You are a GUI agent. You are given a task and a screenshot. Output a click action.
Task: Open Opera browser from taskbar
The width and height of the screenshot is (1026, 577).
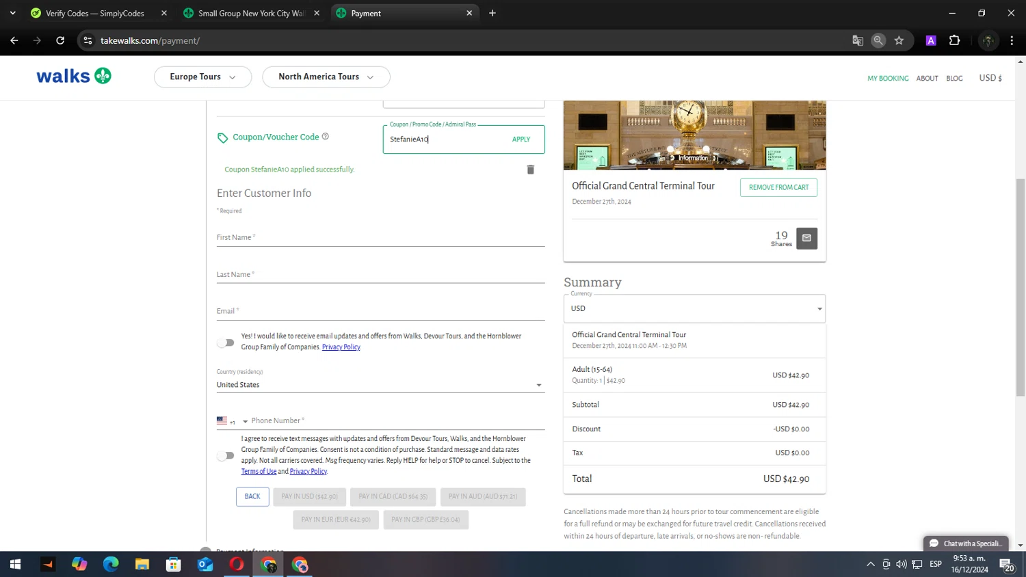[237, 564]
